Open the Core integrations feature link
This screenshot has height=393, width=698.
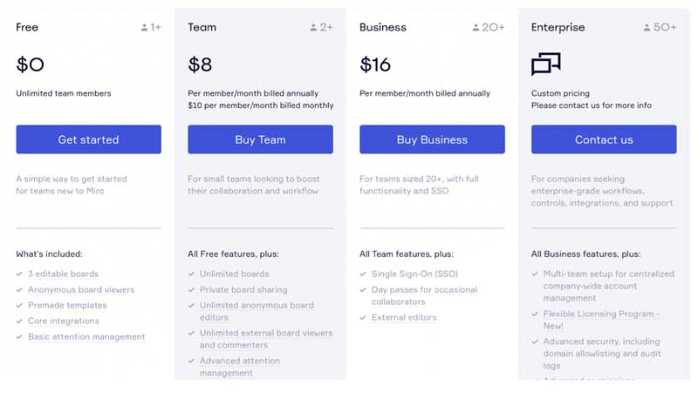[x=64, y=321]
